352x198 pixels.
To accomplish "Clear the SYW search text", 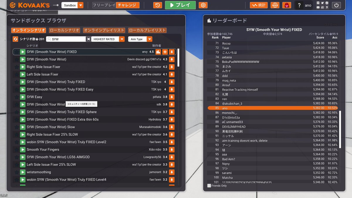I will pos(88,39).
